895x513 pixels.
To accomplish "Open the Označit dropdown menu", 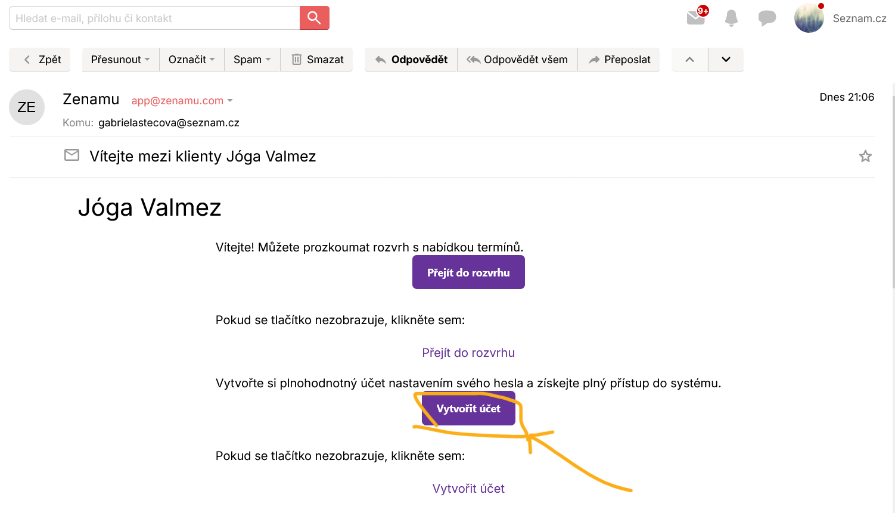I will 191,60.
